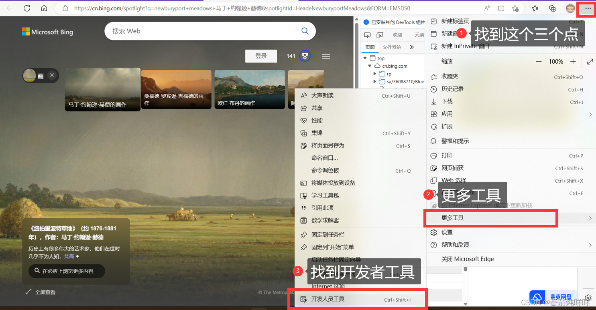Click the site lock icon in address bar
This screenshot has width=596, height=310.
65,8
